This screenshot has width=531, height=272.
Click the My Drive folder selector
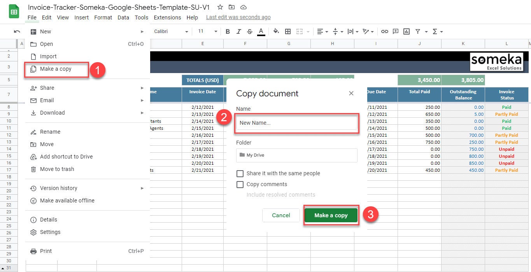(x=296, y=155)
